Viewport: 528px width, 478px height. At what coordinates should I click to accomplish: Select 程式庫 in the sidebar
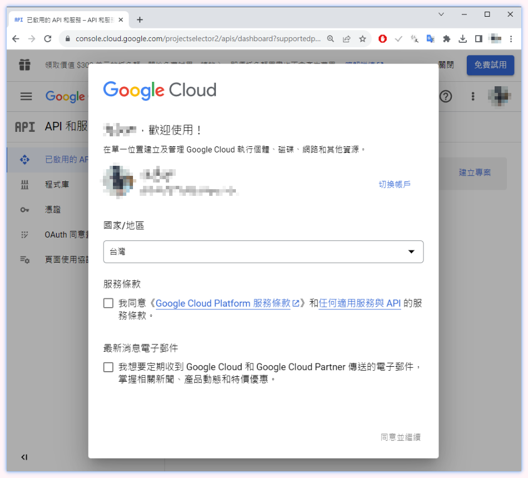pos(47,185)
